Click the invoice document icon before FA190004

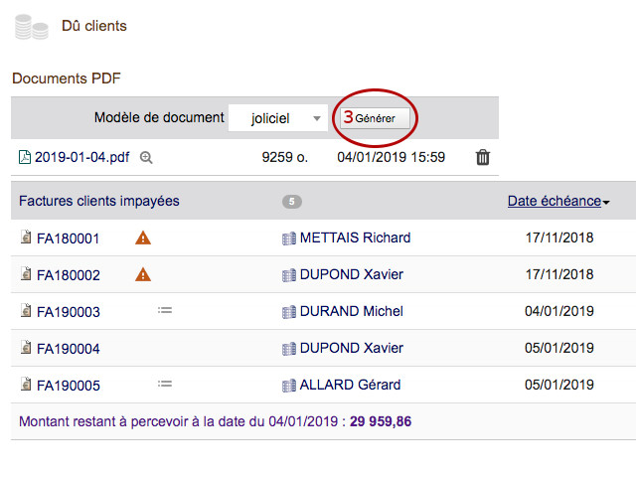(x=26, y=349)
